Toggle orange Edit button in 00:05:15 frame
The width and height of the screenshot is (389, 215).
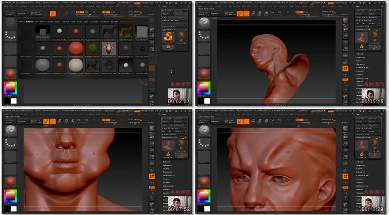click(x=240, y=13)
